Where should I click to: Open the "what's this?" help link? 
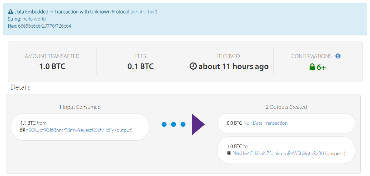coord(144,12)
